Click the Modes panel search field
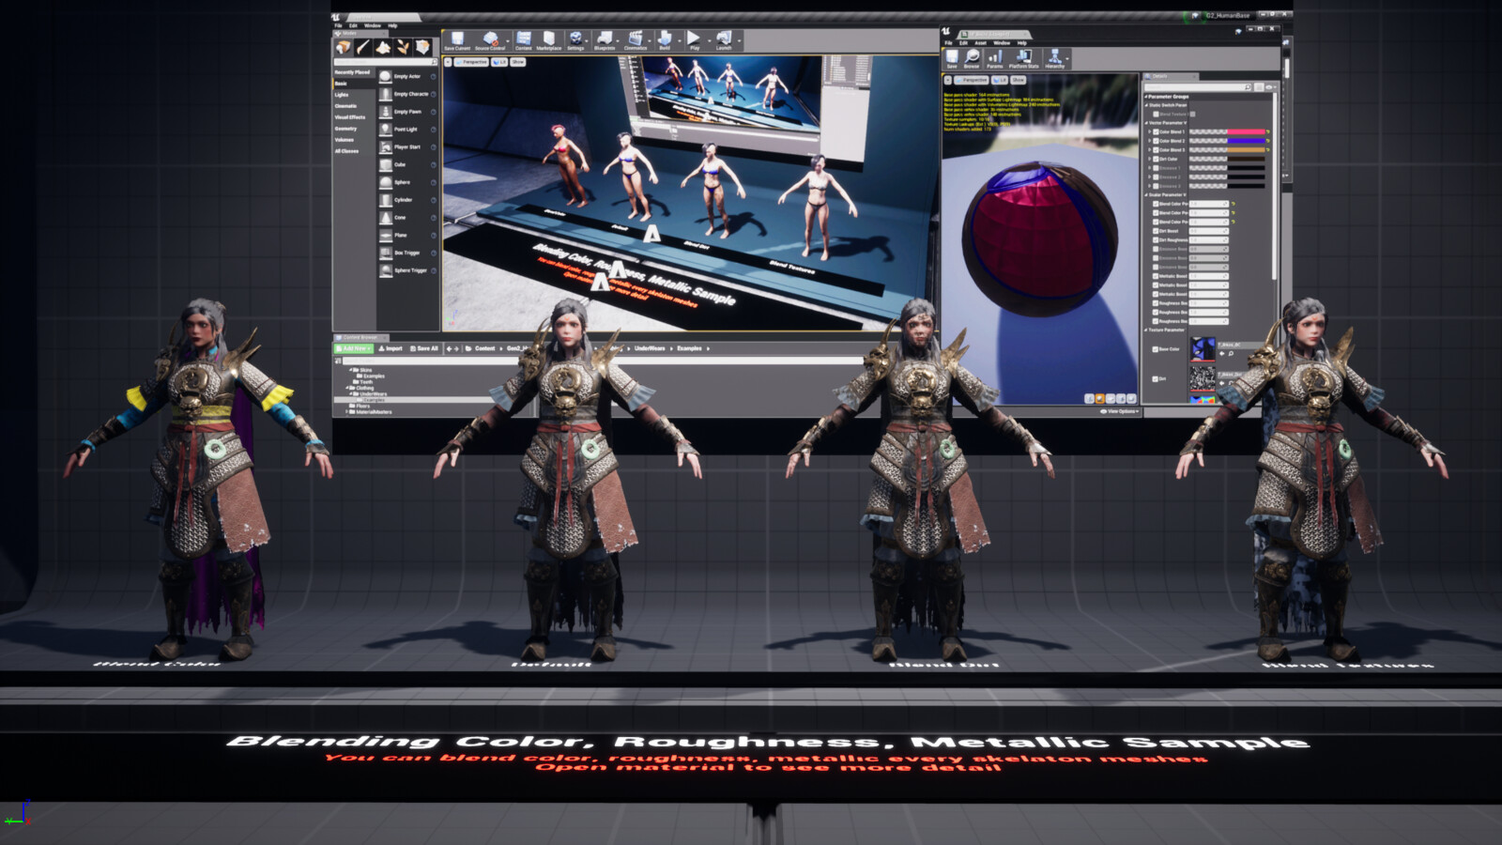This screenshot has height=845, width=1502. click(x=385, y=62)
